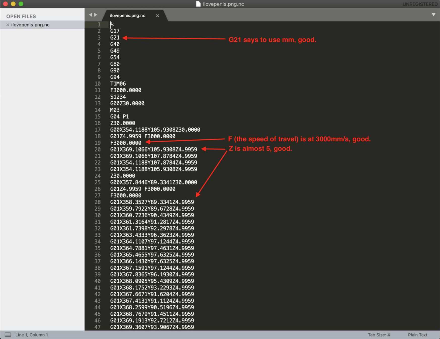
Task: Click line G01X369.1066Y107.8784Z4.9959
Action: (x=154, y=156)
